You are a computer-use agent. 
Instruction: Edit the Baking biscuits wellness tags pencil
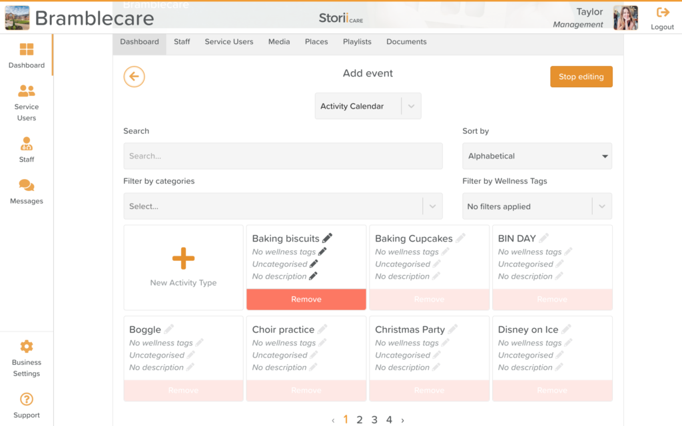(x=322, y=252)
